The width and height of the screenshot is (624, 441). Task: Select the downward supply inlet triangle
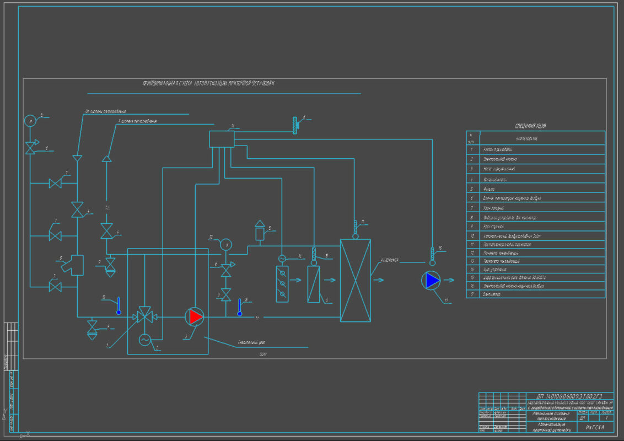pos(77,158)
